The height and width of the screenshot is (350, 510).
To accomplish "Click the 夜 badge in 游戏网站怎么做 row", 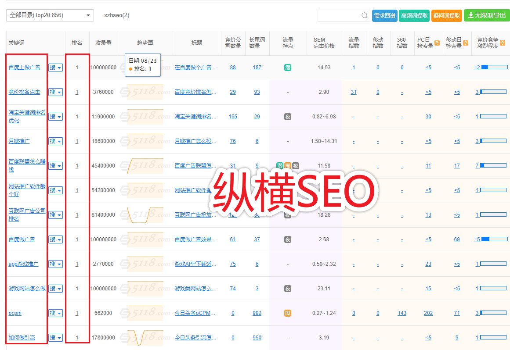I will click(x=288, y=289).
